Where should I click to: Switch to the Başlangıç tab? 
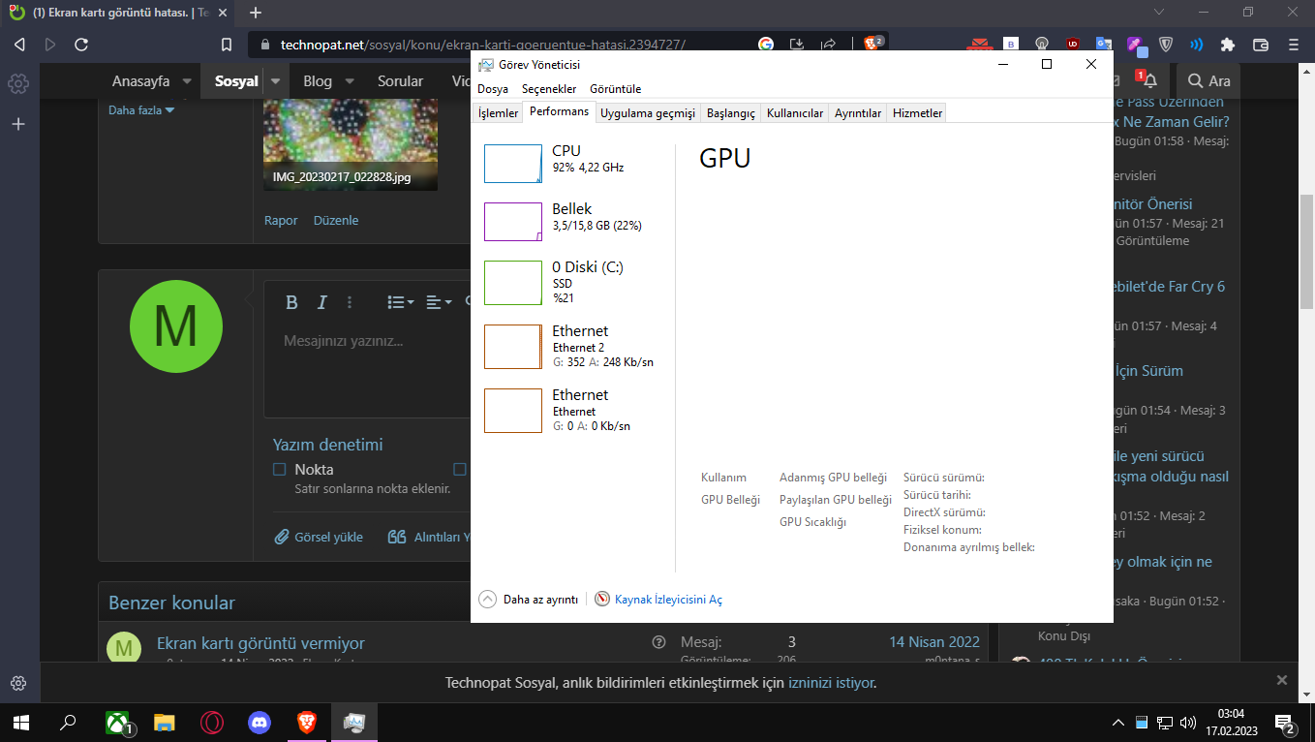pyautogui.click(x=730, y=113)
